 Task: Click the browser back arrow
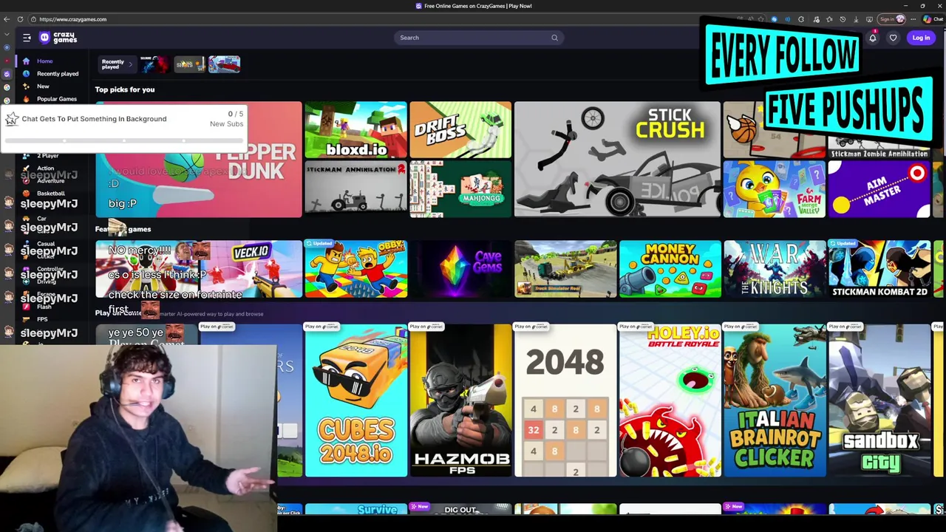tap(7, 19)
